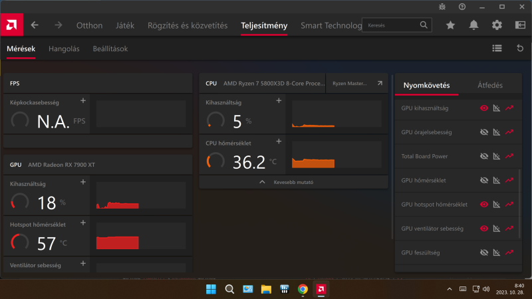Click taskbar volume icon

[x=486, y=289]
